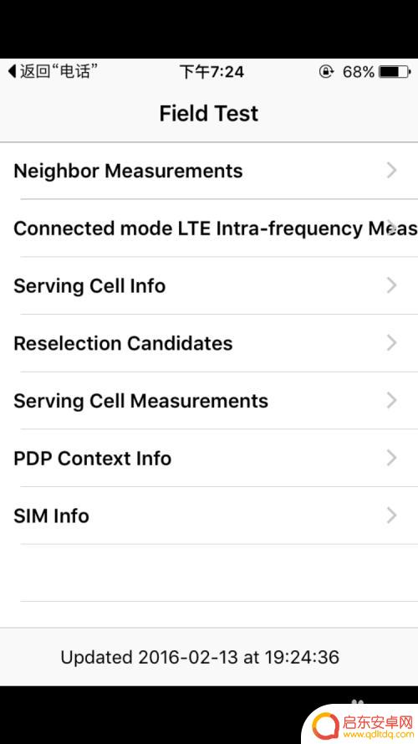
Task: Open Neighbor Measurements
Action: point(209,171)
